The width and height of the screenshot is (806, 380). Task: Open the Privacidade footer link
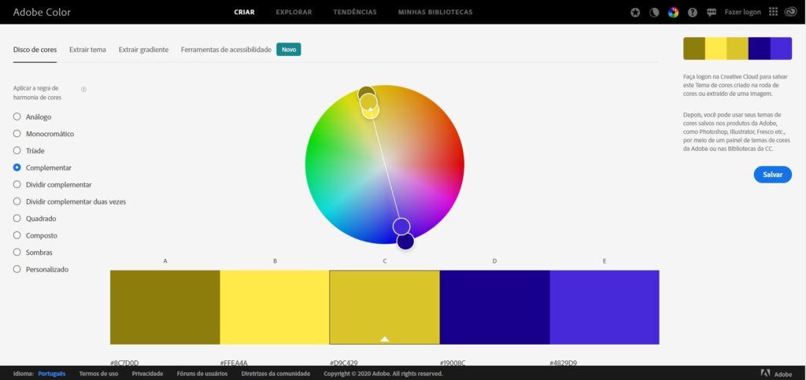point(147,374)
